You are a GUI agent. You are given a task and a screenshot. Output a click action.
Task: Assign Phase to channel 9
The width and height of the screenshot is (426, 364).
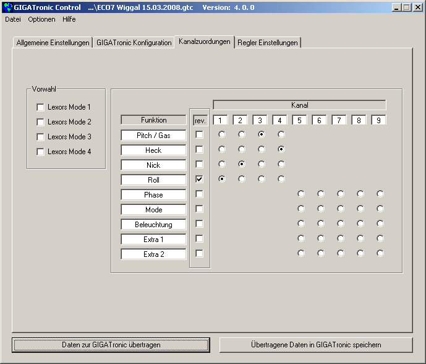[380, 194]
